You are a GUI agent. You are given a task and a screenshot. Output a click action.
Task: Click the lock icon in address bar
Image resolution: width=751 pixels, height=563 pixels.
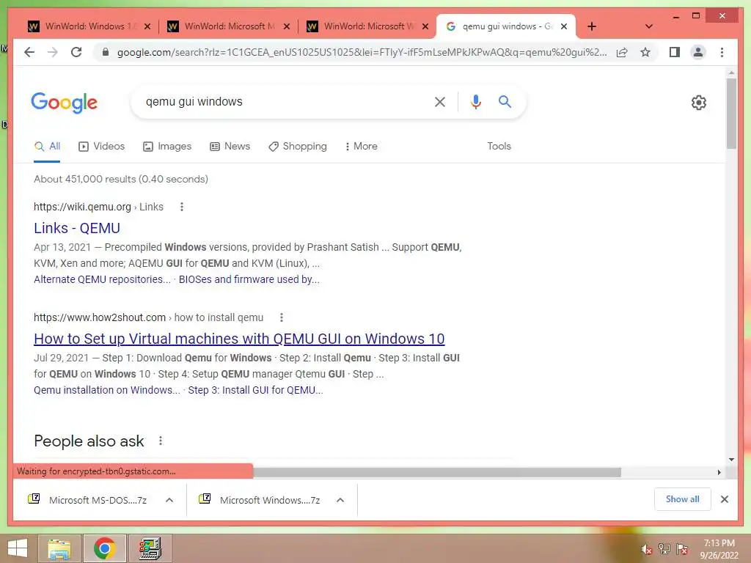point(106,52)
